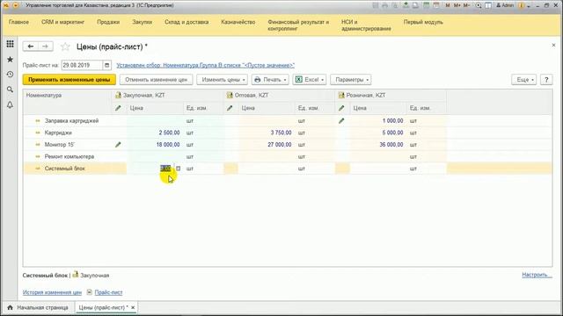563x316 pixels.
Task: Open the Еще dropdown menu
Action: pos(524,80)
